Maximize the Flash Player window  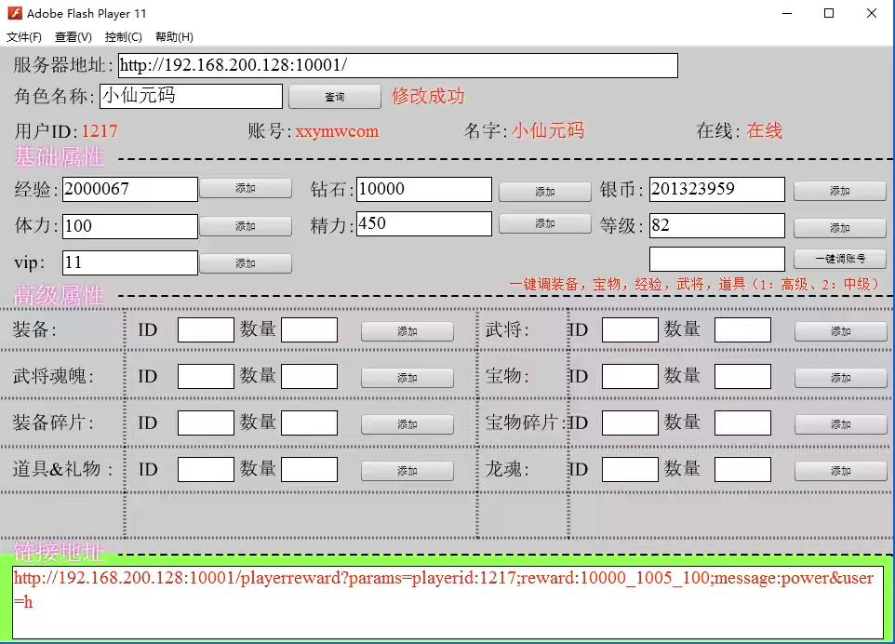tap(829, 13)
